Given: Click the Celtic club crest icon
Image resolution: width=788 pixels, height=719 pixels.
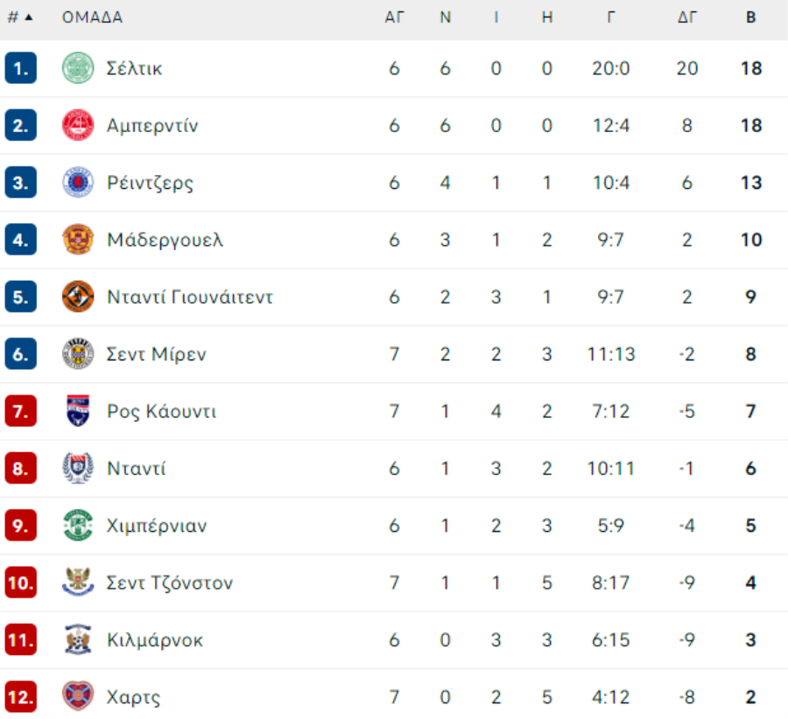Looking at the screenshot, I should pyautogui.click(x=78, y=67).
